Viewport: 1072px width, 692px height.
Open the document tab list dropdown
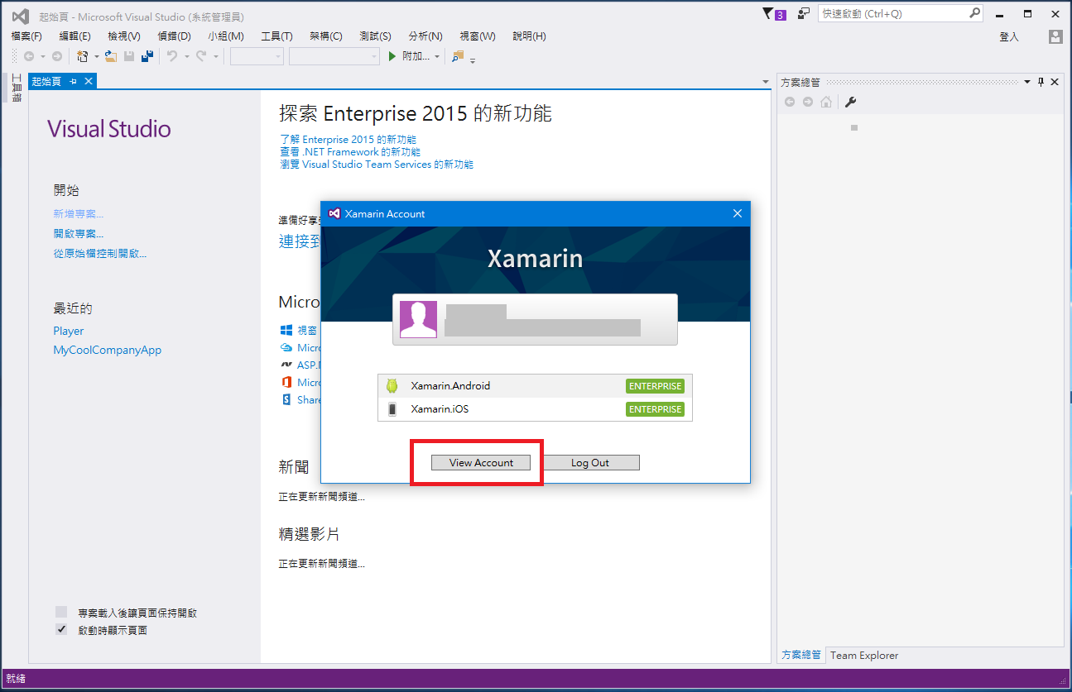(766, 81)
